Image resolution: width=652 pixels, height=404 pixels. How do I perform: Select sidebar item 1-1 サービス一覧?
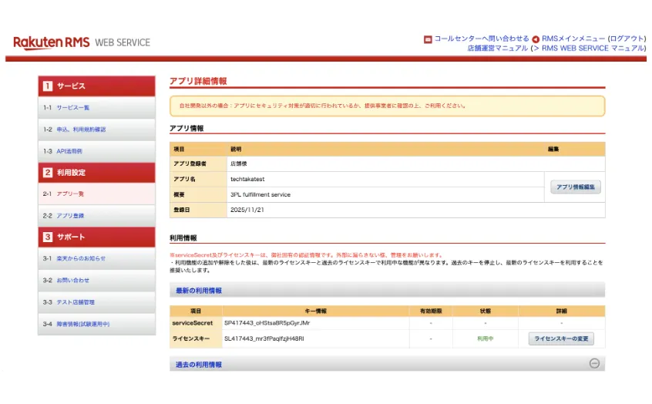click(96, 108)
